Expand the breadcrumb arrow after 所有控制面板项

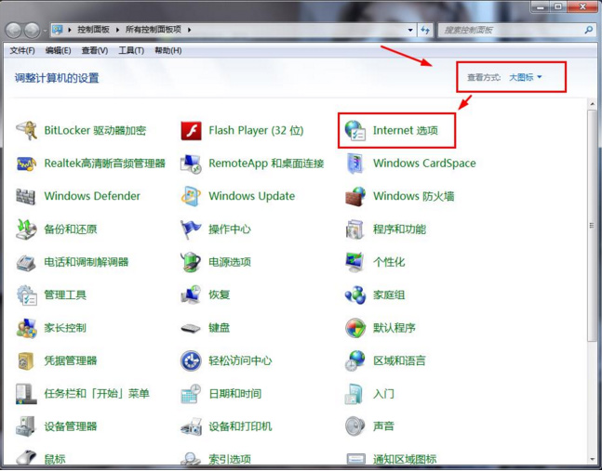tap(189, 30)
